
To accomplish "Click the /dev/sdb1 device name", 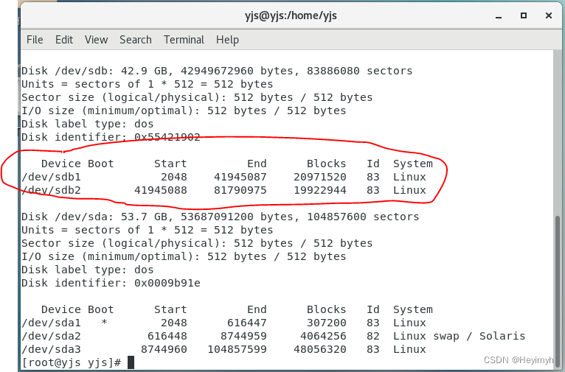I will [51, 177].
